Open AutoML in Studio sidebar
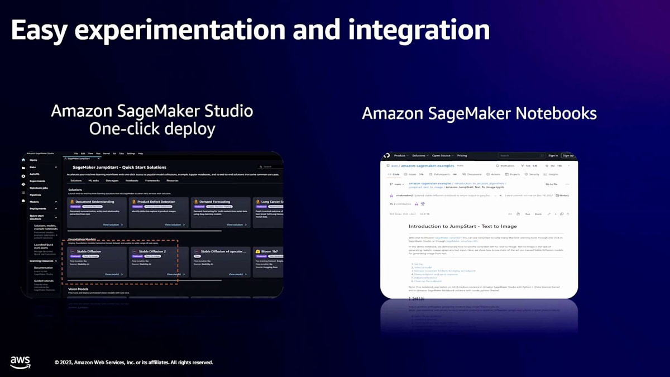The width and height of the screenshot is (670, 377). 35,174
